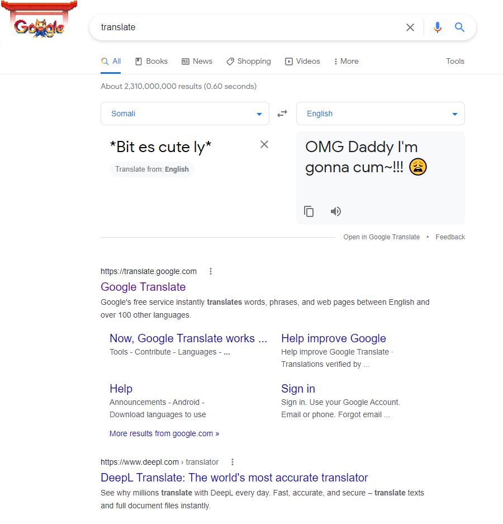Copy the translation using the copy icon
Image resolution: width=503 pixels, height=524 pixels.
pyautogui.click(x=309, y=211)
